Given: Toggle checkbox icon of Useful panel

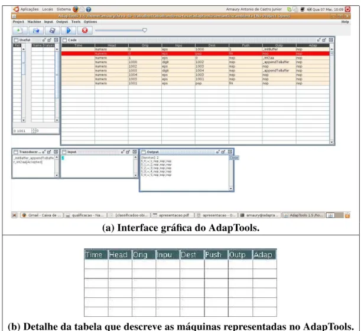Looking at the screenshot, I should [x=16, y=40].
